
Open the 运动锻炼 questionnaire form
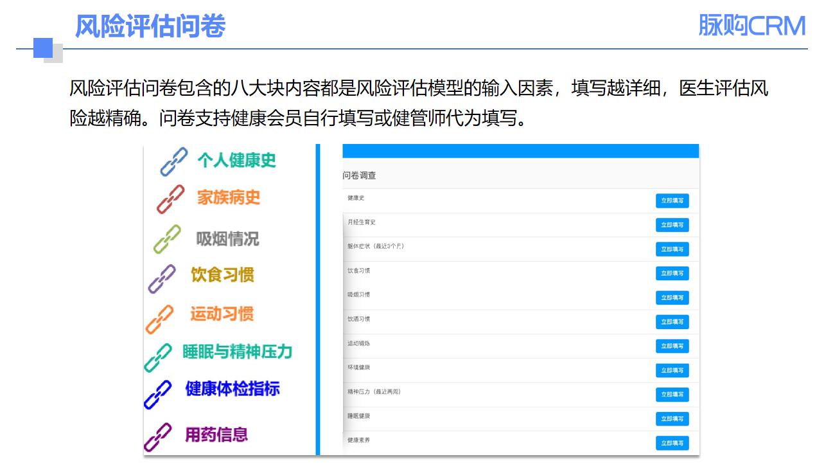672,346
